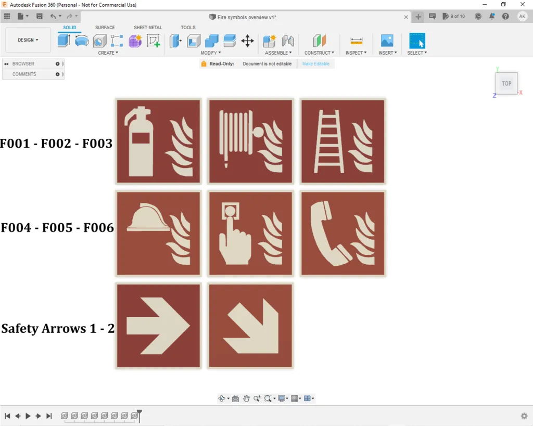Select the Pan hand icon
Viewport: 533px width, 426px height.
click(x=246, y=398)
